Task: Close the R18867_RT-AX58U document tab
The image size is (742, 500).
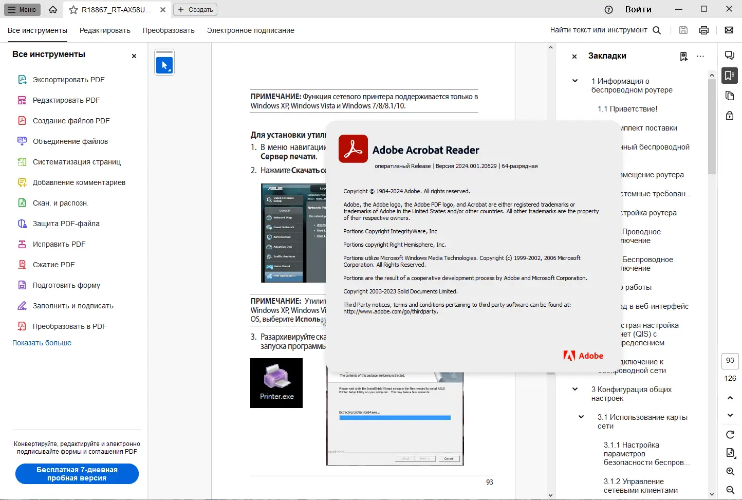Action: point(162,10)
